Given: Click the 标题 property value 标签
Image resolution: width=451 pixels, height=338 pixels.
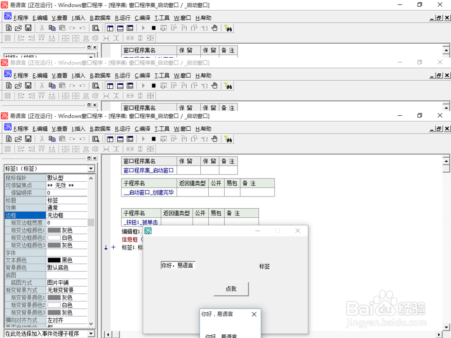Looking at the screenshot, I should [x=53, y=201].
